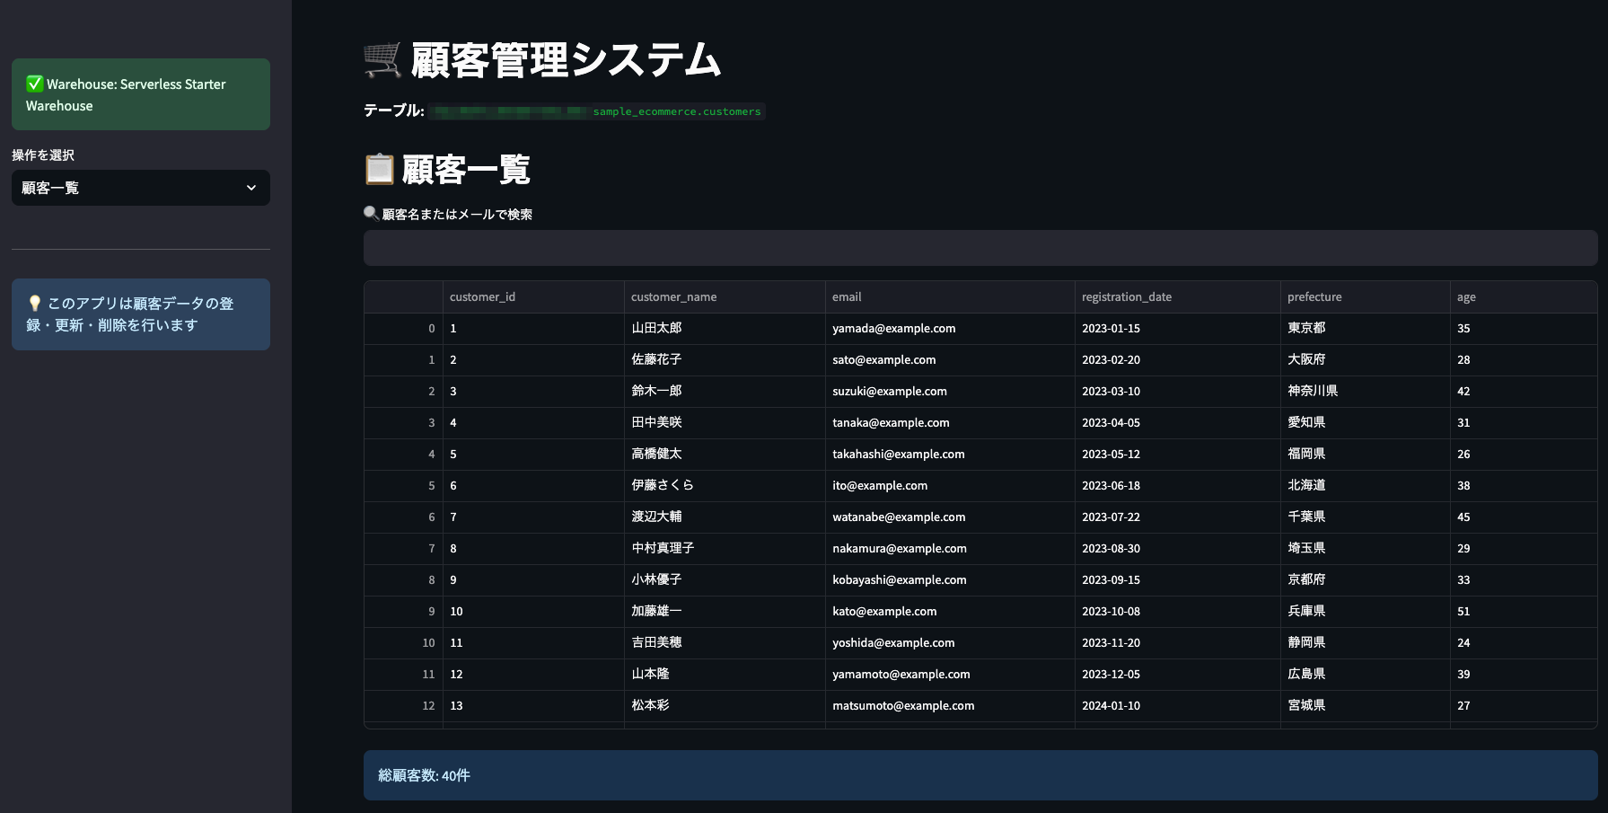Select the 北海道 prefecture cell

click(1366, 486)
